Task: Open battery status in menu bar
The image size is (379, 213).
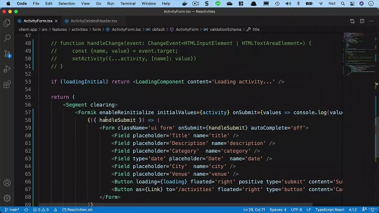Action: point(309,4)
